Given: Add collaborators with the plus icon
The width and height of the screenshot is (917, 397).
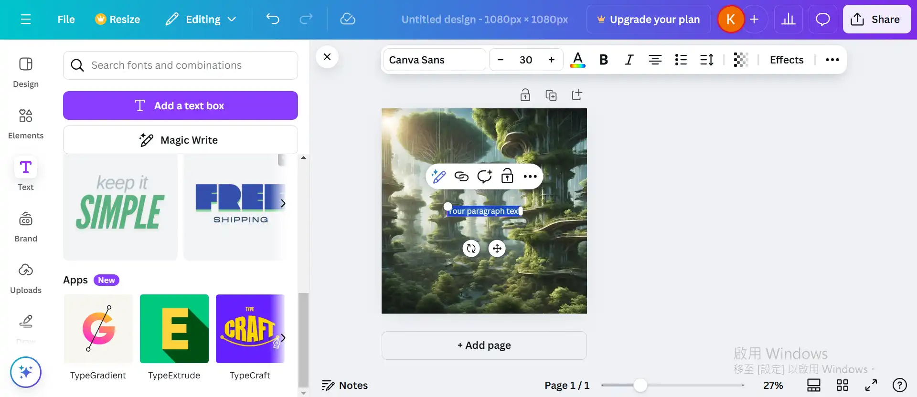Looking at the screenshot, I should [x=754, y=19].
